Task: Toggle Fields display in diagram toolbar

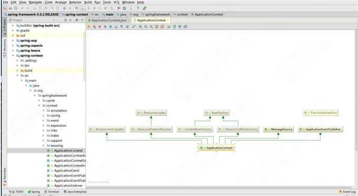Action: coord(89,27)
